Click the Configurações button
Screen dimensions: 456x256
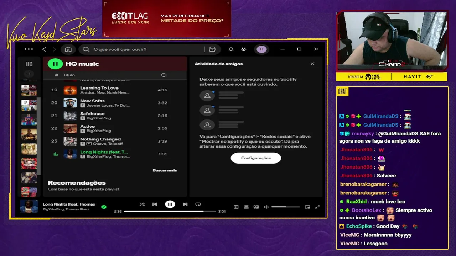coord(256,158)
